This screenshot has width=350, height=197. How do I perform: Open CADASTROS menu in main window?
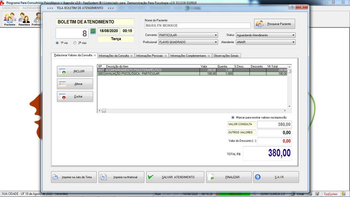click(10, 8)
